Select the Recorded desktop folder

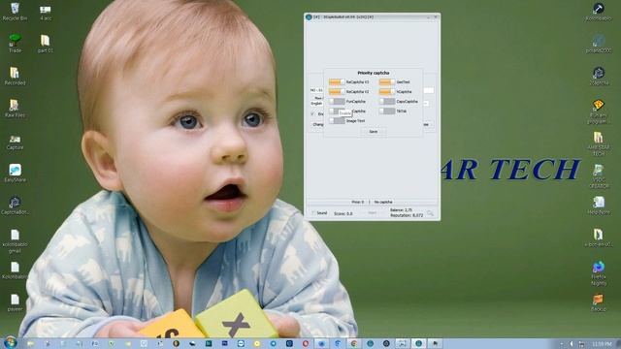tap(15, 76)
